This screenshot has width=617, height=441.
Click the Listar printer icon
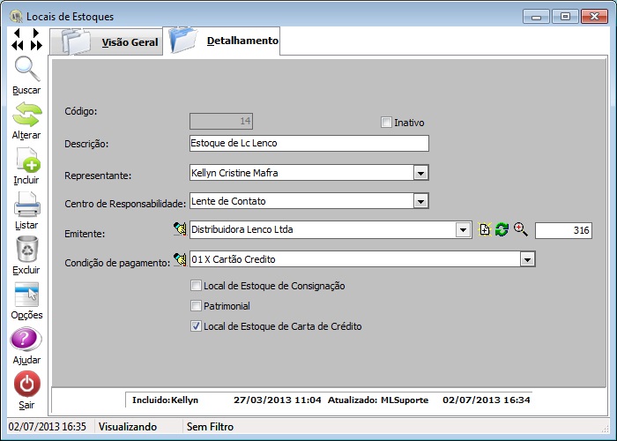(26, 206)
